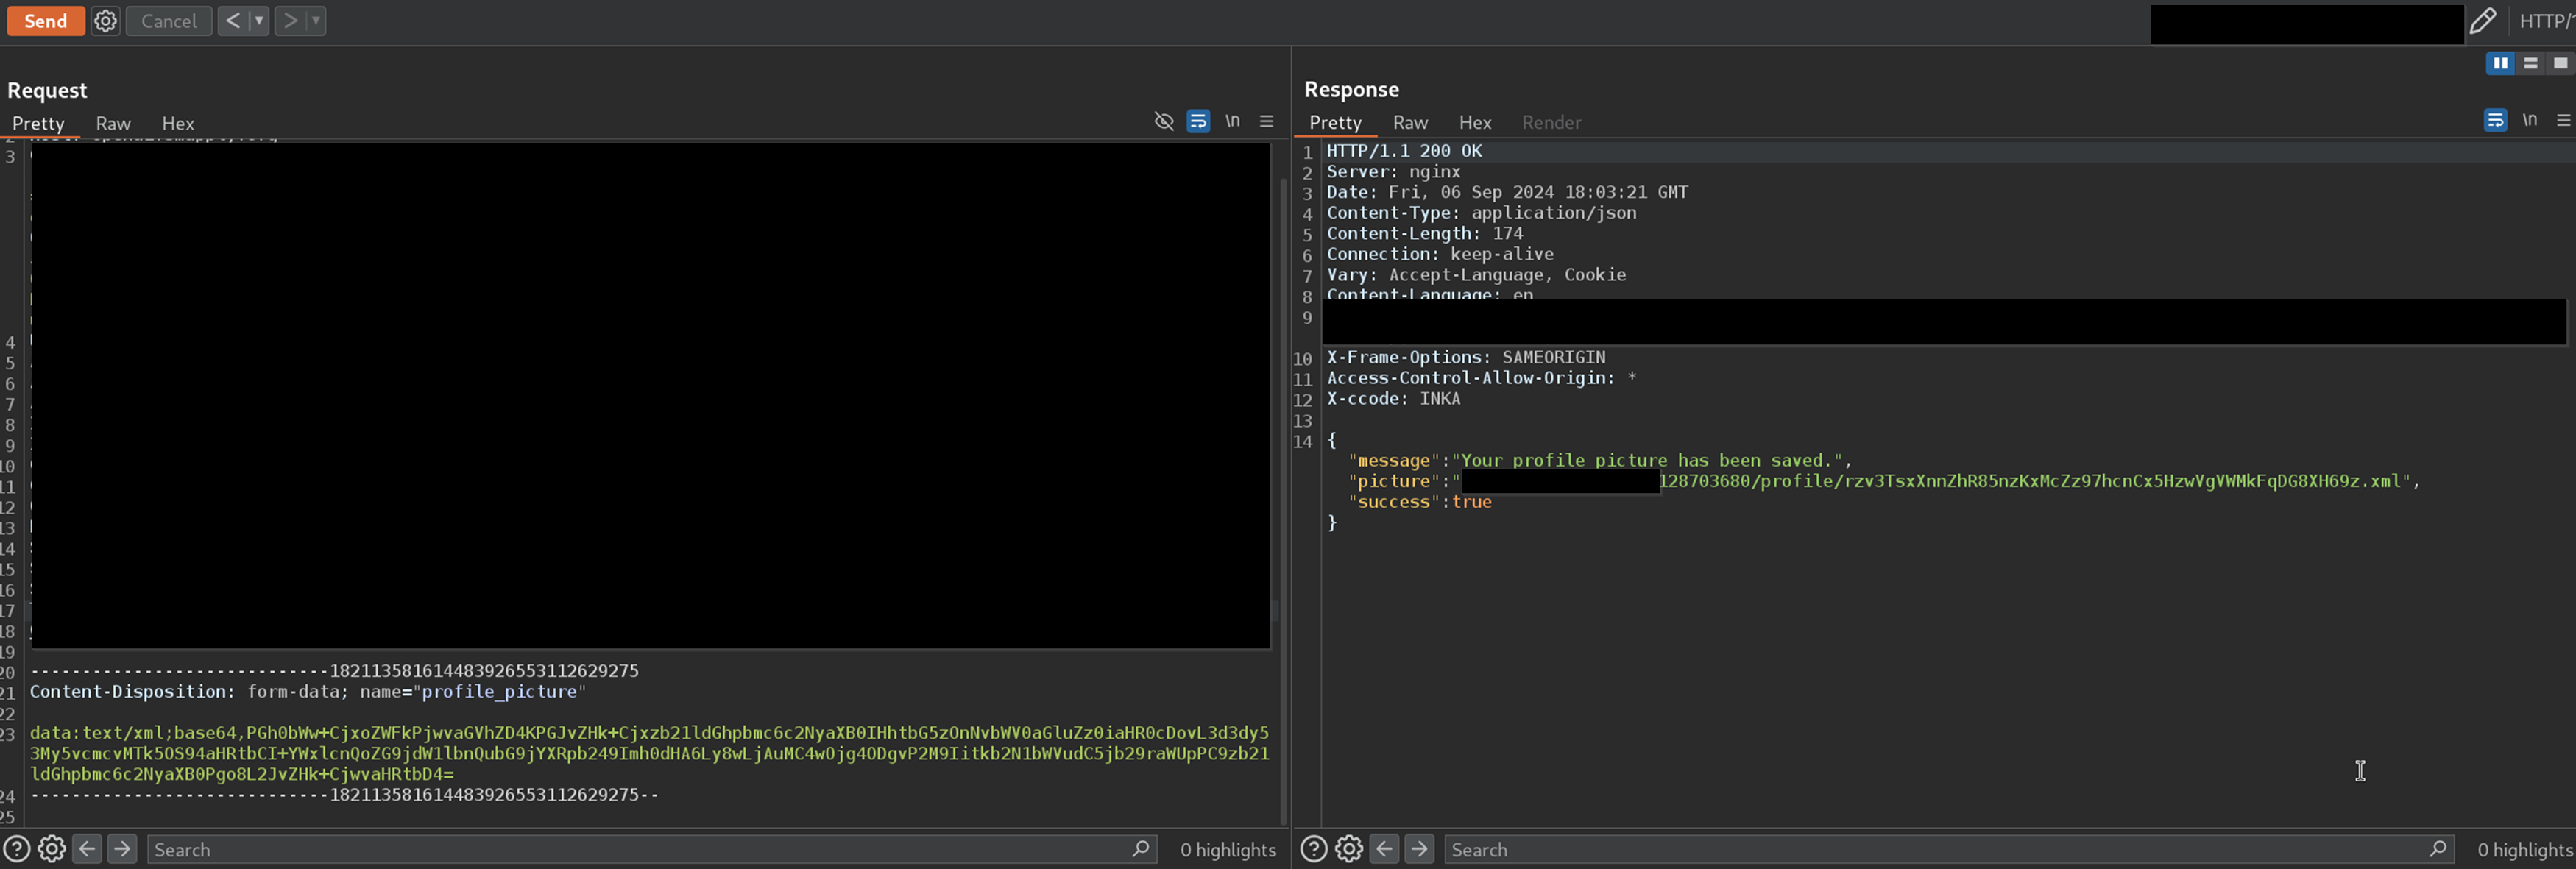
Task: Toggle hidden-content eye icon in Request
Action: [x=1163, y=121]
